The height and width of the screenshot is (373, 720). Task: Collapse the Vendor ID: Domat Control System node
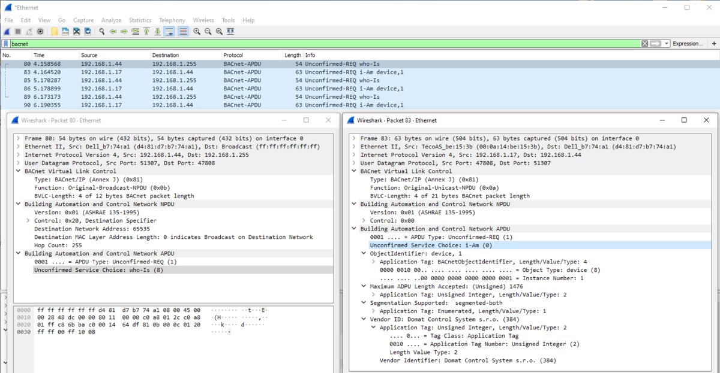[x=364, y=319]
